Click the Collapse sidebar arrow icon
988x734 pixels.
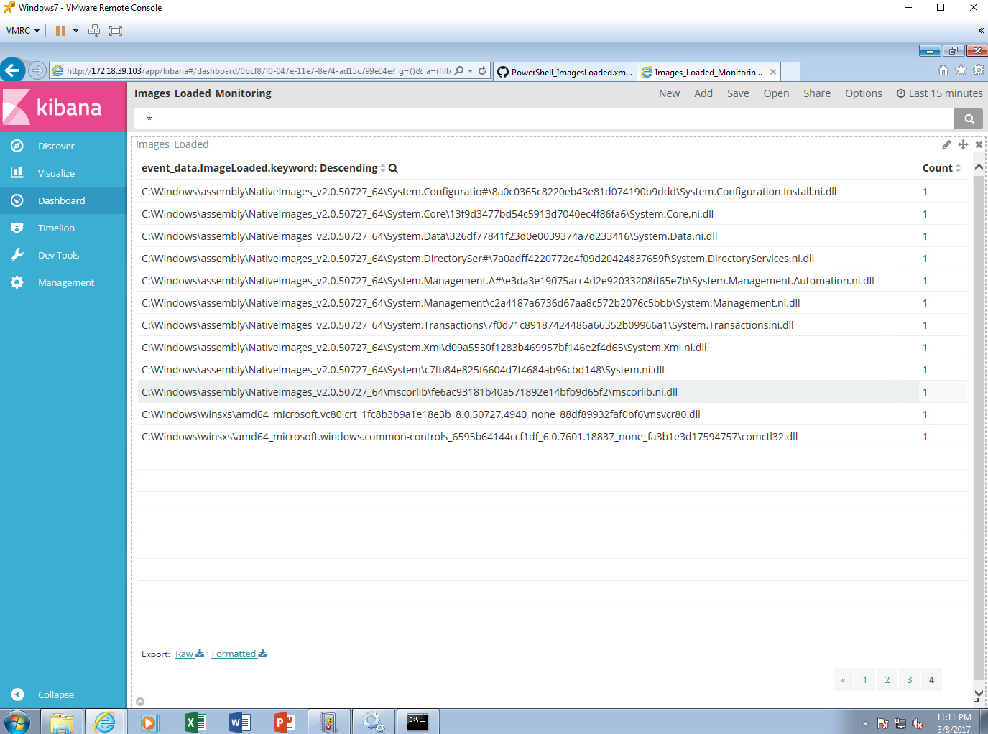coord(17,694)
